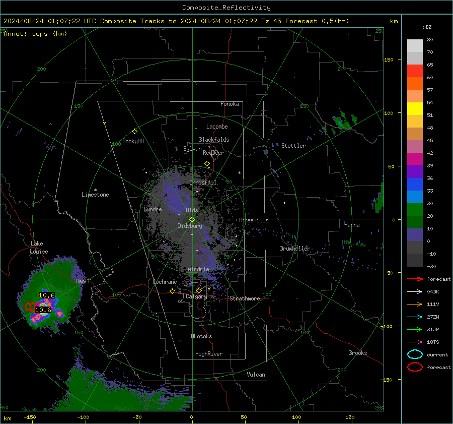Click the 18TS legend text

pyautogui.click(x=433, y=342)
